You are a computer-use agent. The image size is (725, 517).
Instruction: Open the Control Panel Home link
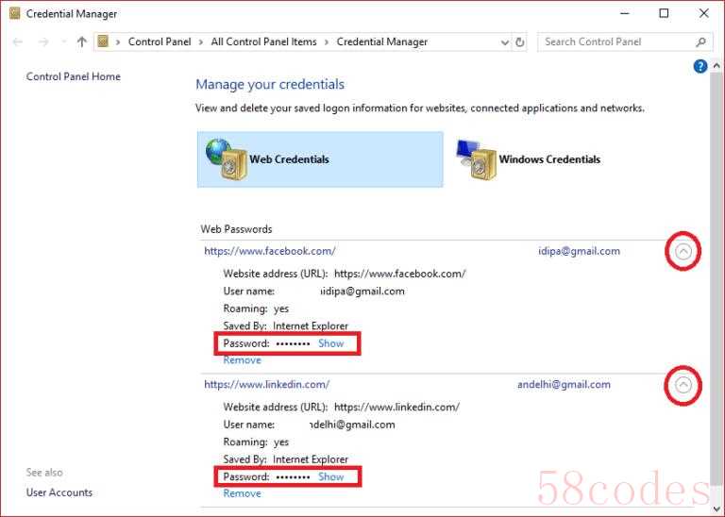73,76
